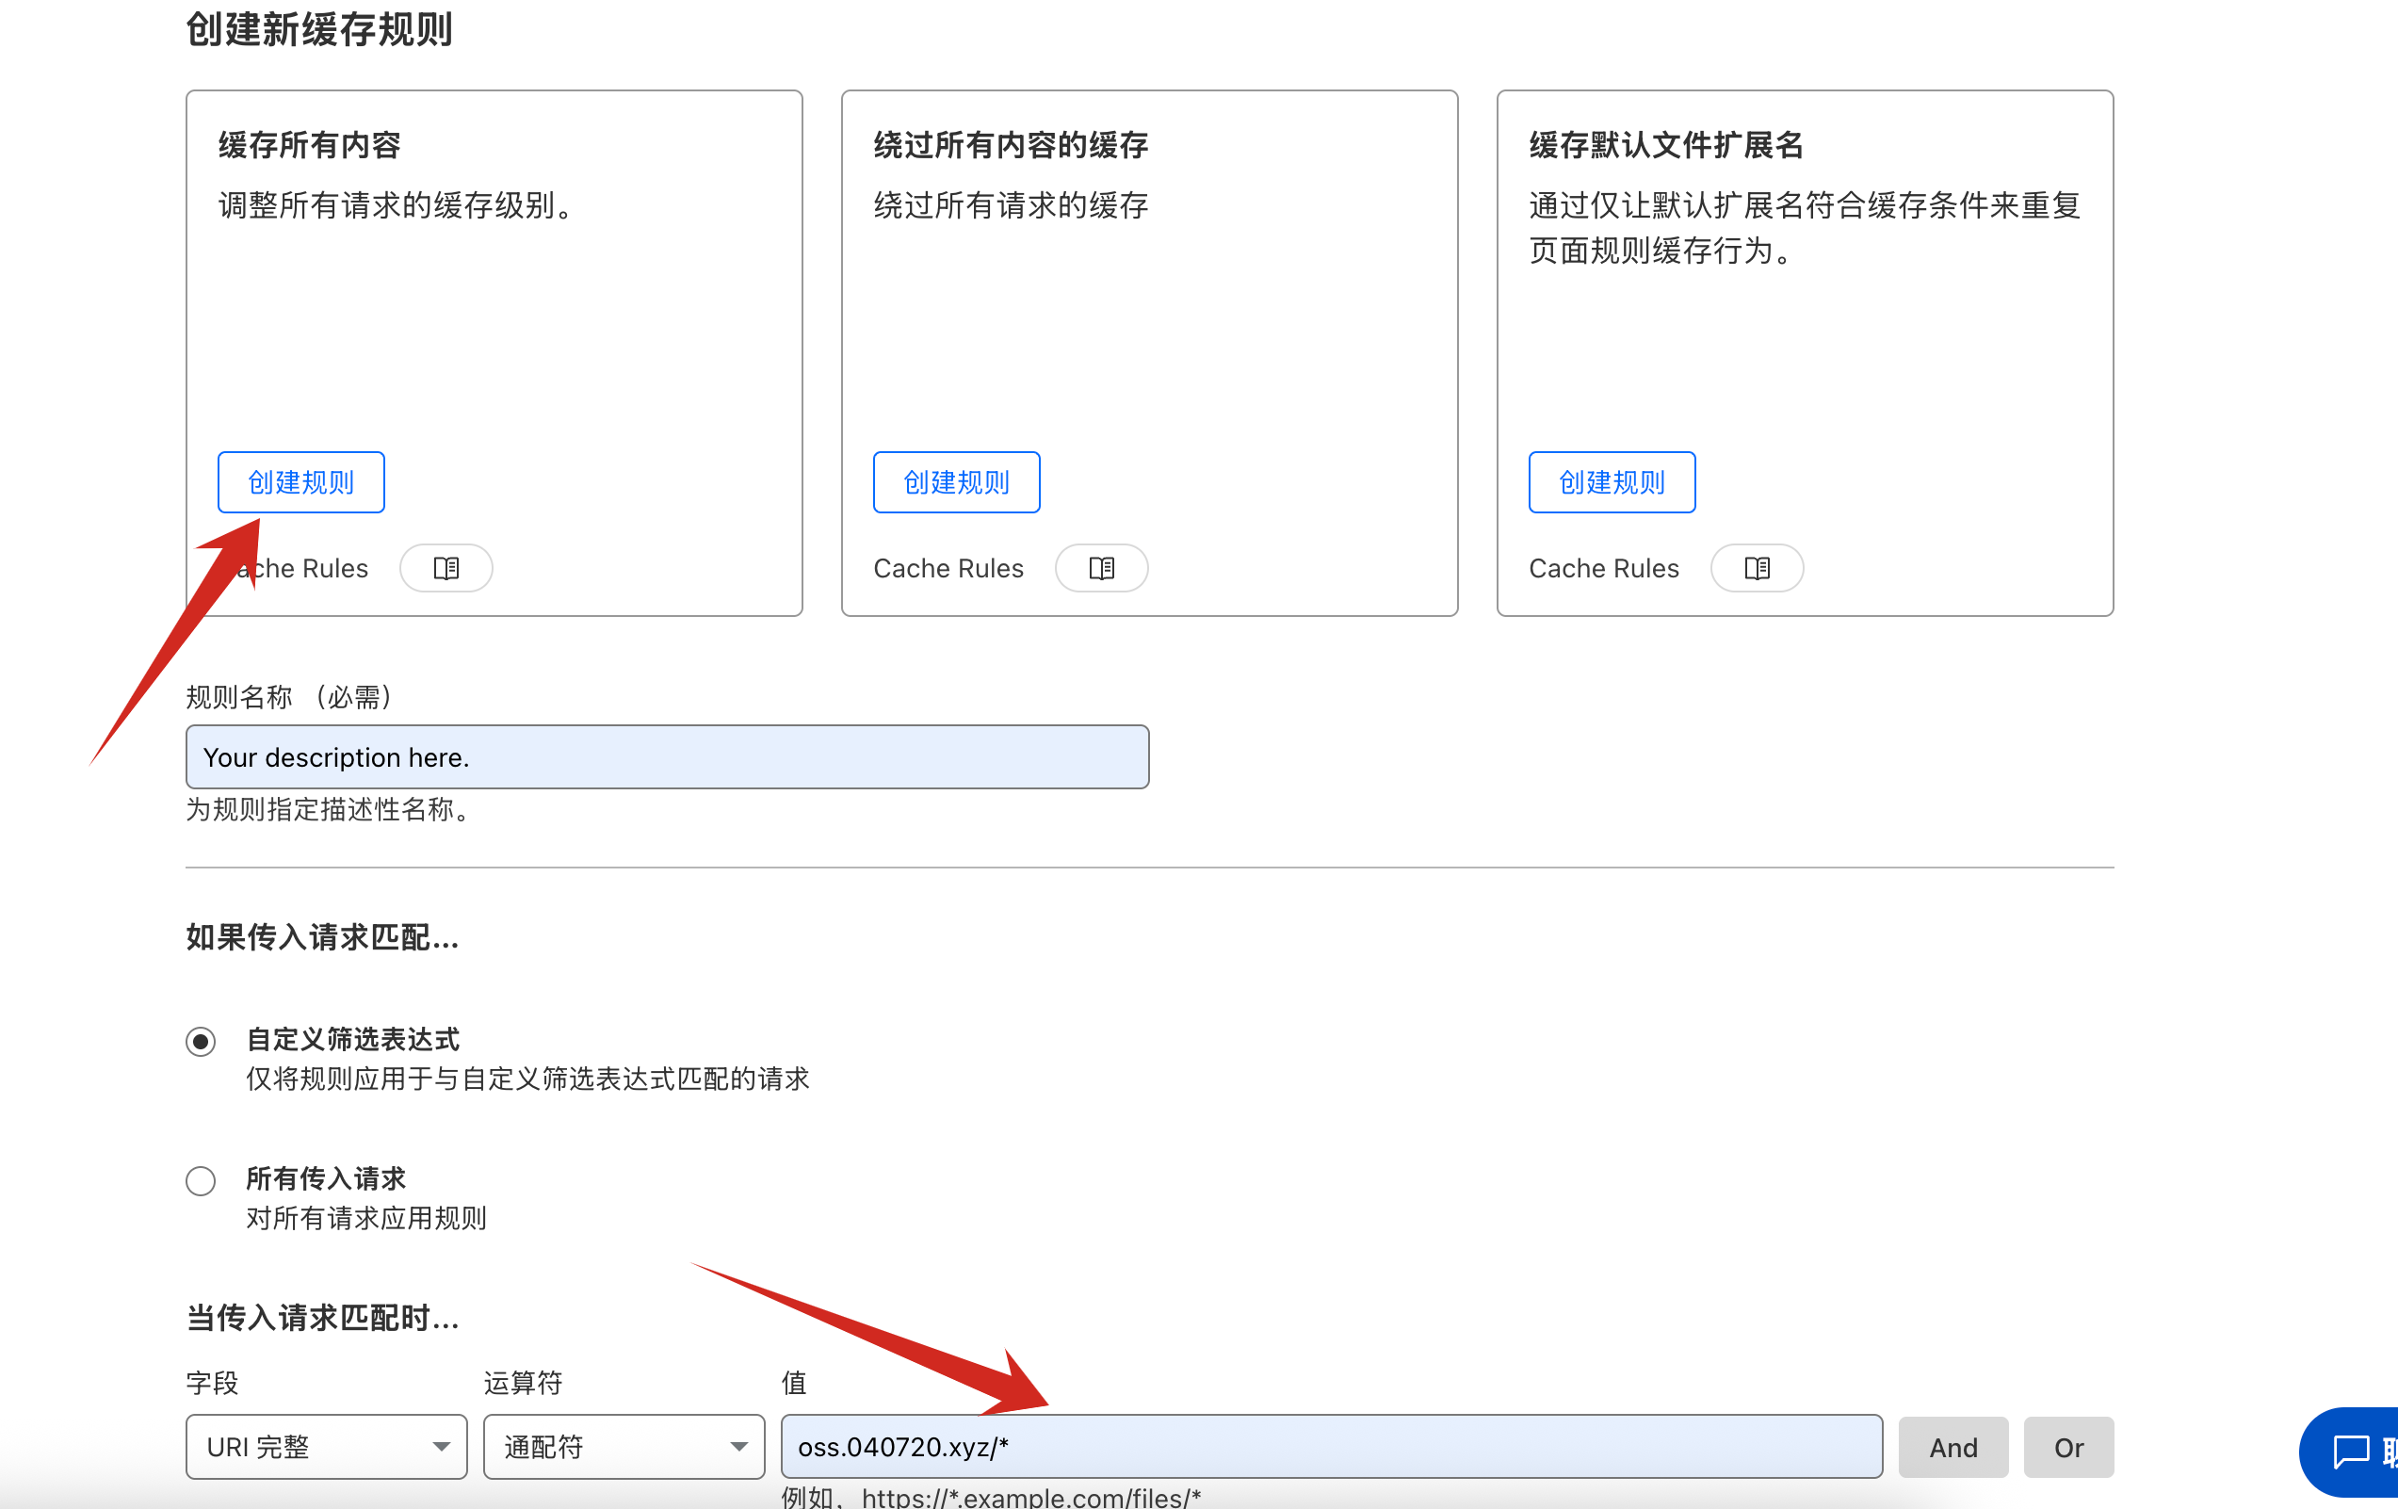This screenshot has width=2398, height=1509.
Task: Add an Or condition
Action: point(2067,1447)
